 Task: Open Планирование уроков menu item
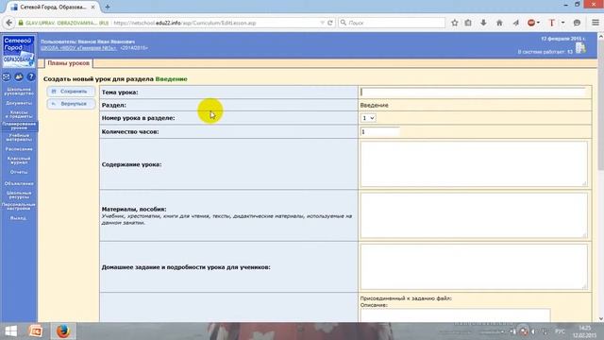point(19,126)
